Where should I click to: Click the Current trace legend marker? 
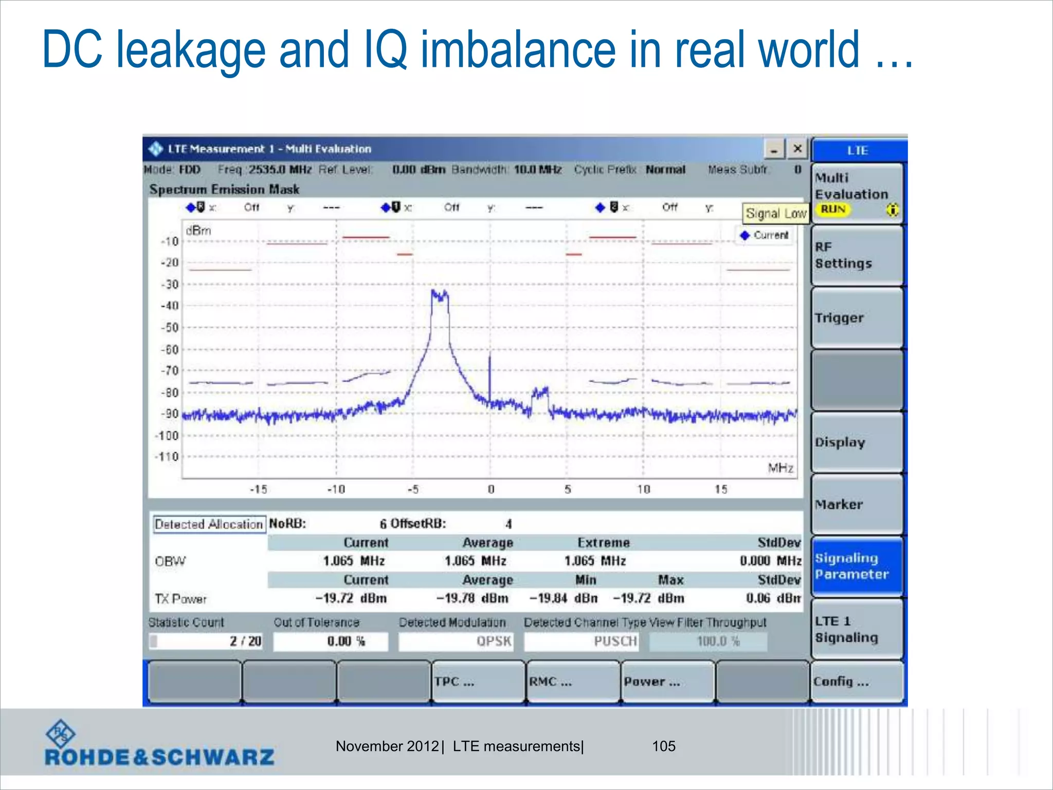pos(745,236)
